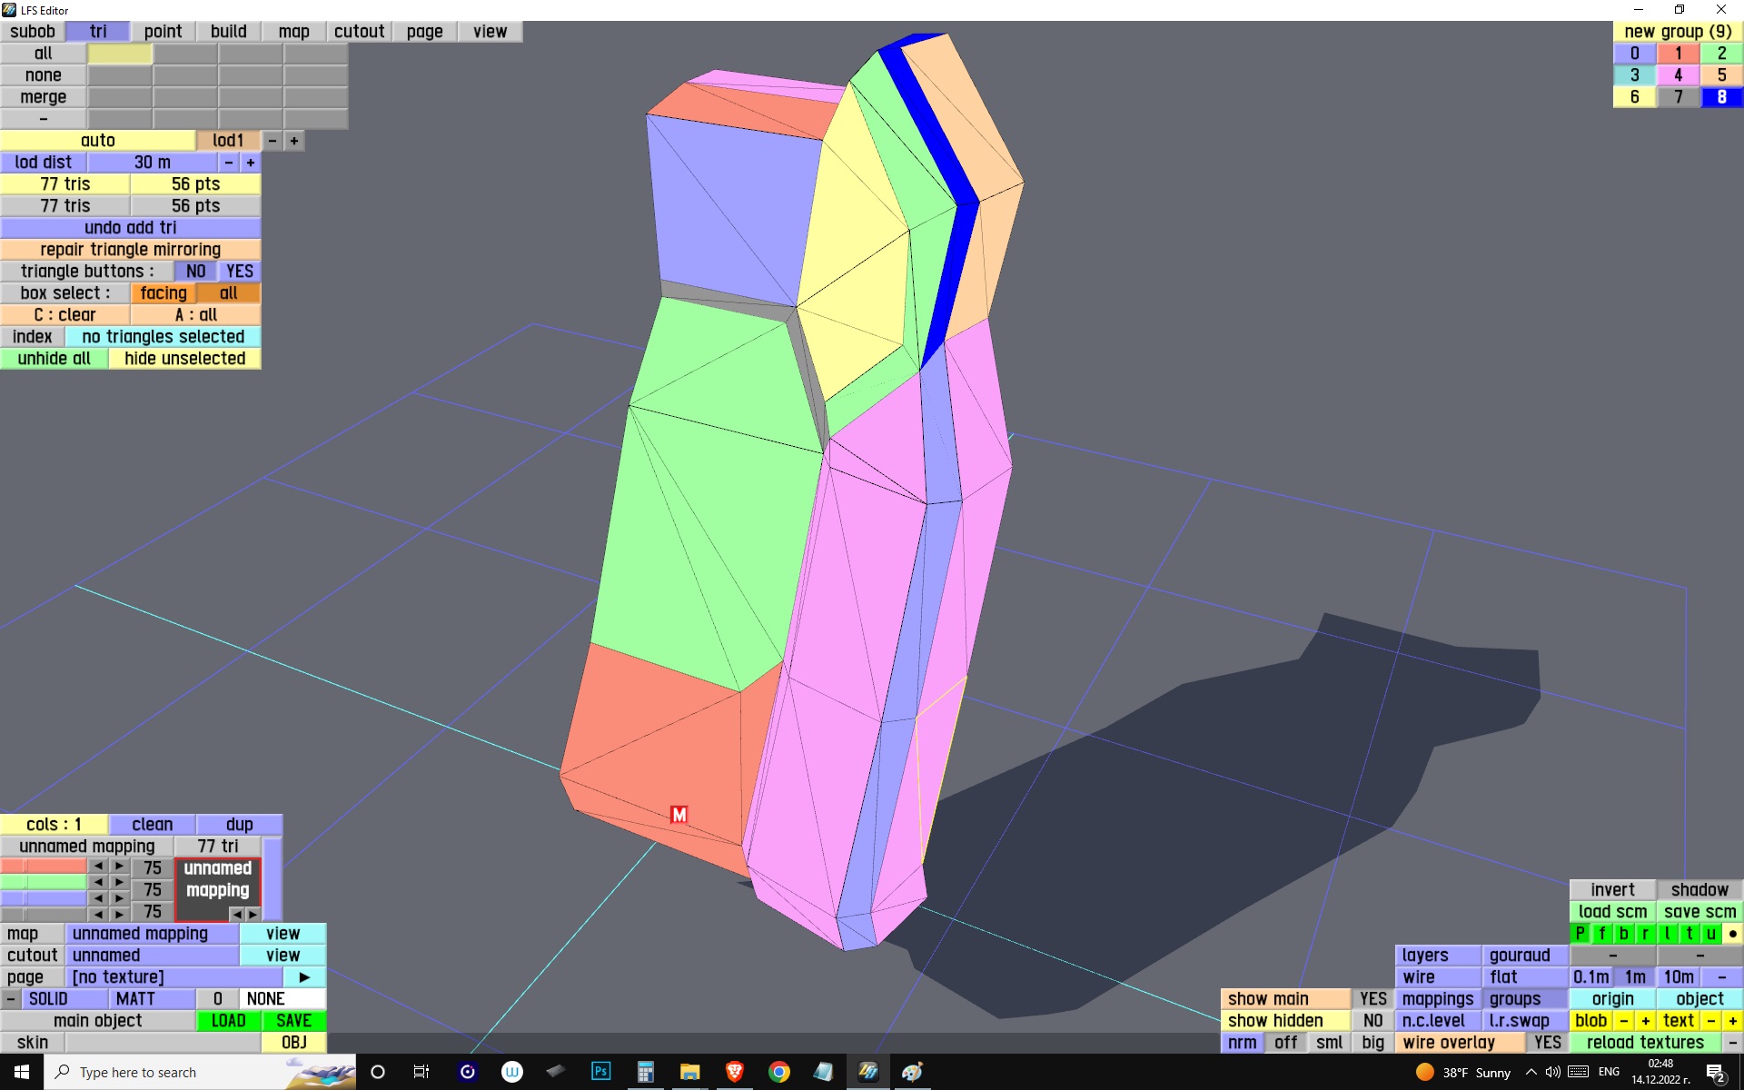Decrease green color with left arrow
Screen dimensions: 1744x1090
click(x=98, y=882)
